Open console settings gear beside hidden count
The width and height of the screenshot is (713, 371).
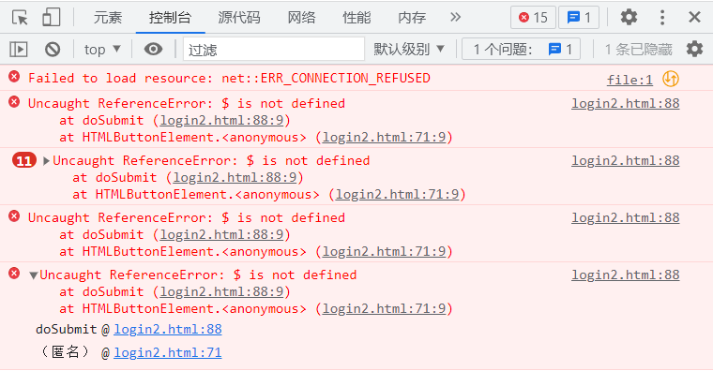(x=694, y=49)
